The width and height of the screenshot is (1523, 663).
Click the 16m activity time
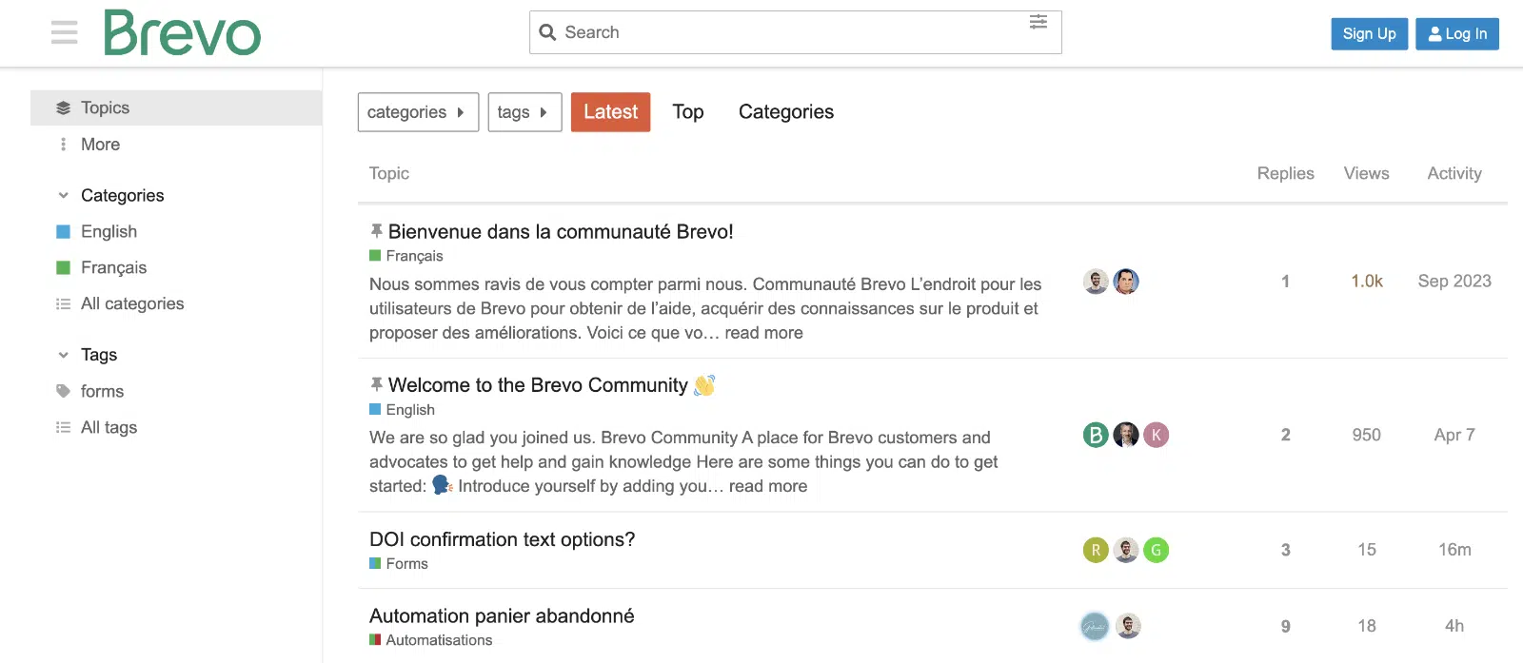(1454, 550)
